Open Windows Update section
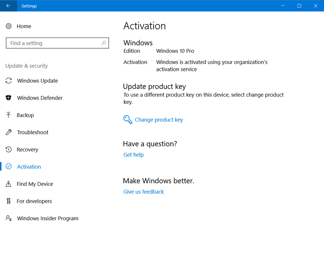This screenshot has height=271, width=324. coord(37,81)
